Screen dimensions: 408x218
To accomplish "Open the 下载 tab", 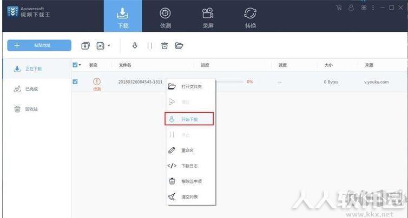I will tap(123, 16).
